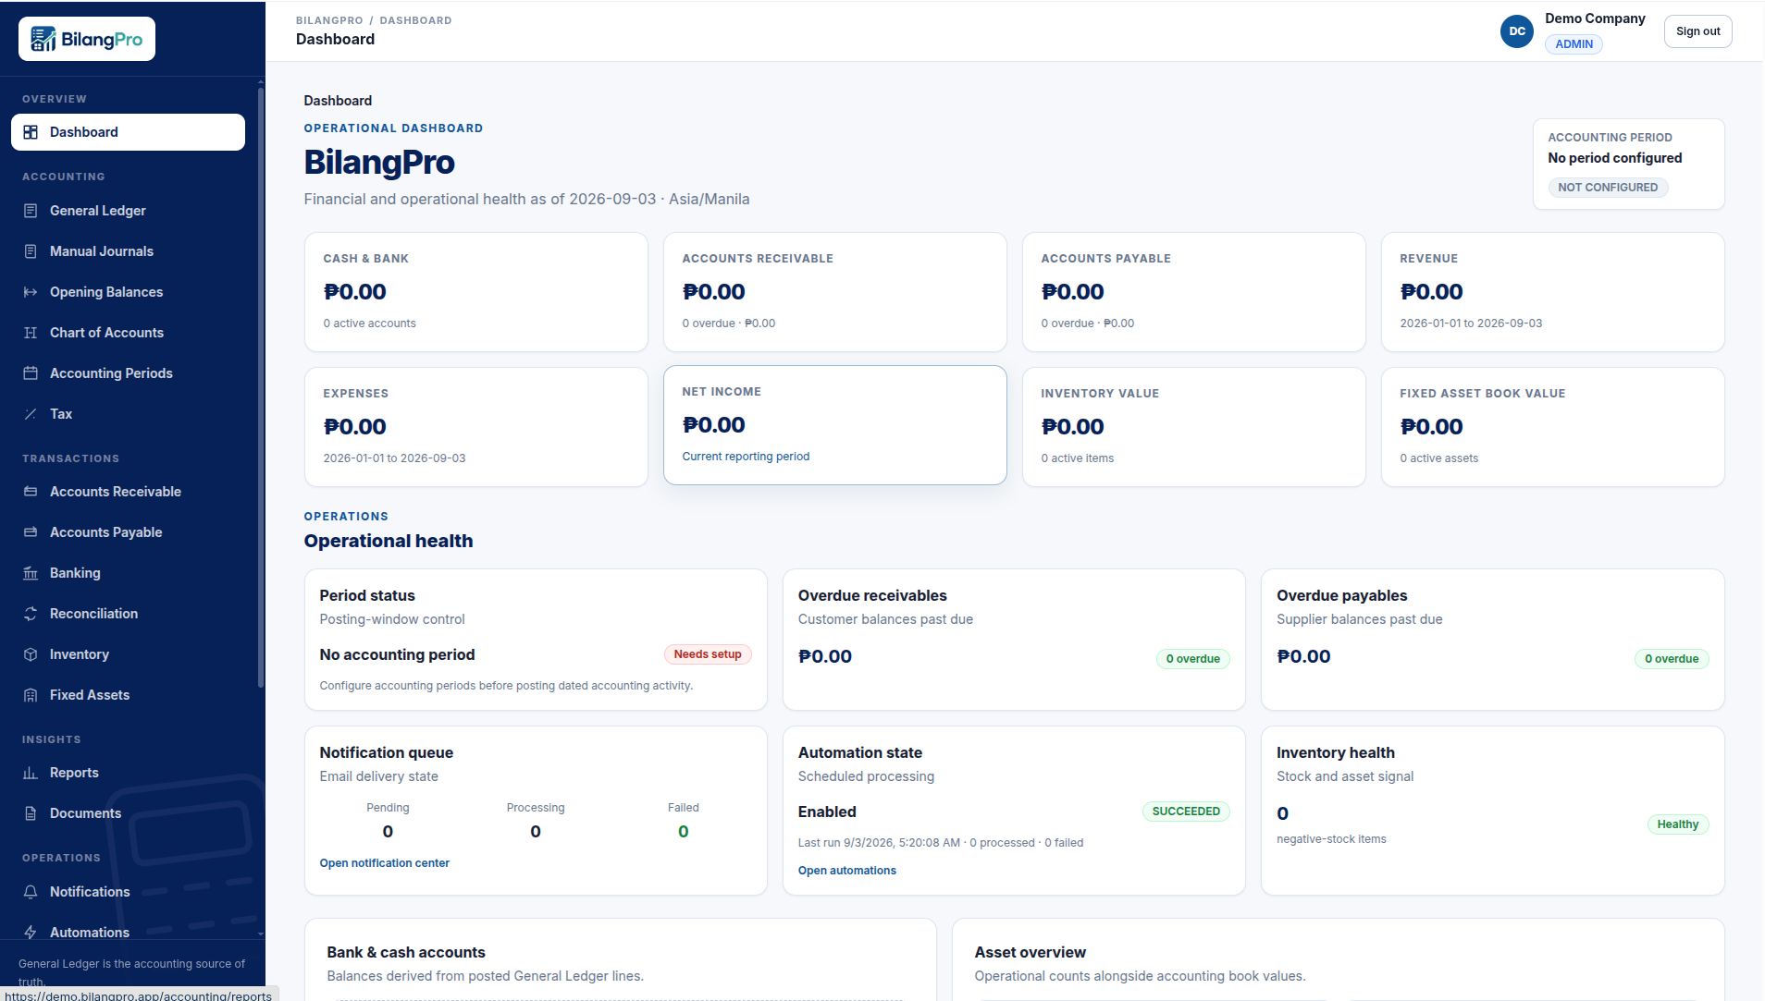1765x1001 pixels.
Task: Click '0 overdue' badge under Overdue receivables
Action: tap(1192, 659)
